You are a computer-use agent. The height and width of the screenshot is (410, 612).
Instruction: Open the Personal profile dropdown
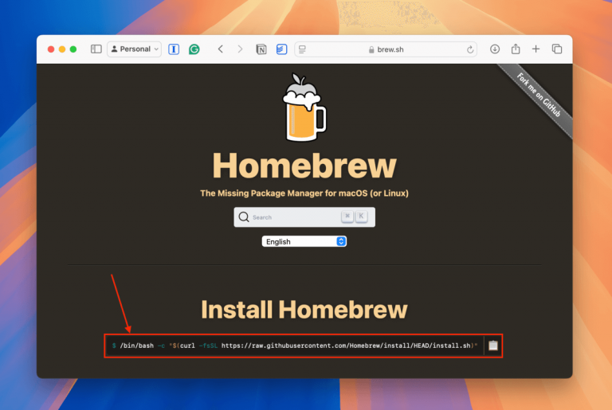point(134,49)
